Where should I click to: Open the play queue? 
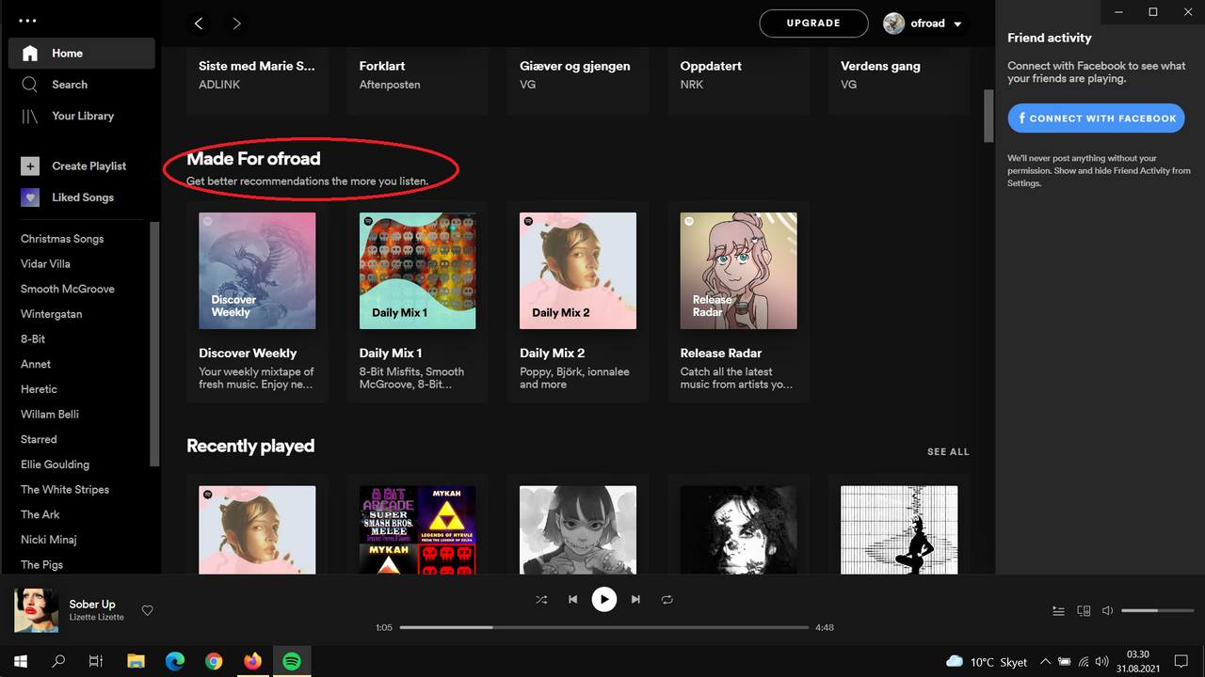(1058, 610)
